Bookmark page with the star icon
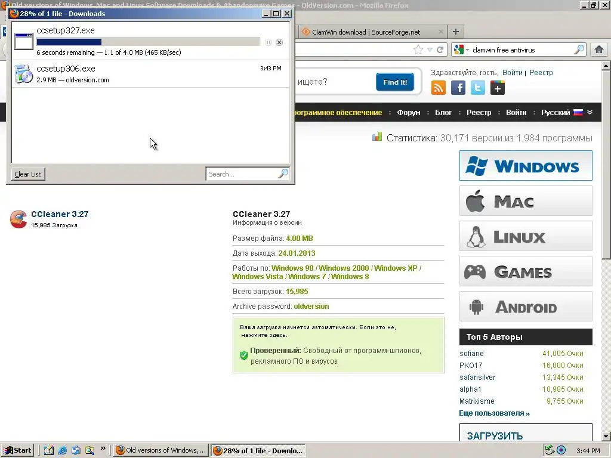The image size is (611, 458). pos(418,49)
